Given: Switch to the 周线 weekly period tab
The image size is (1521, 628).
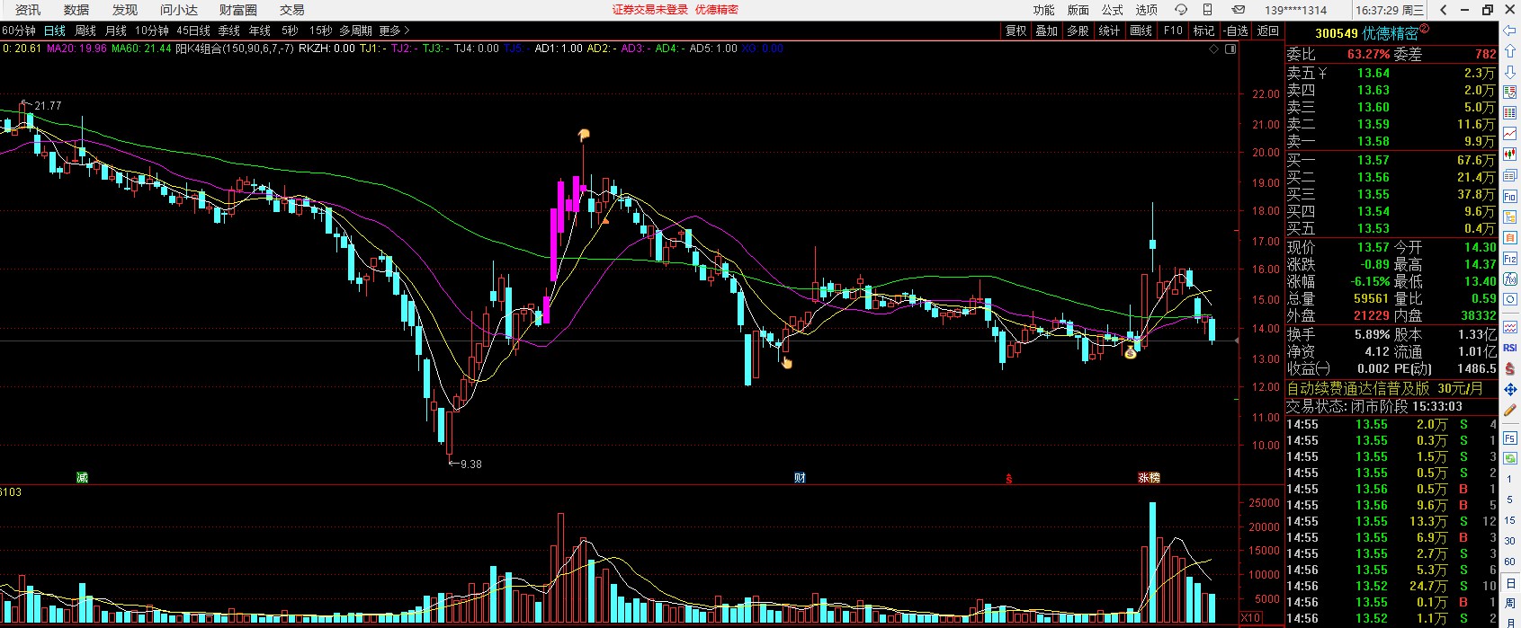Looking at the screenshot, I should point(85,31).
